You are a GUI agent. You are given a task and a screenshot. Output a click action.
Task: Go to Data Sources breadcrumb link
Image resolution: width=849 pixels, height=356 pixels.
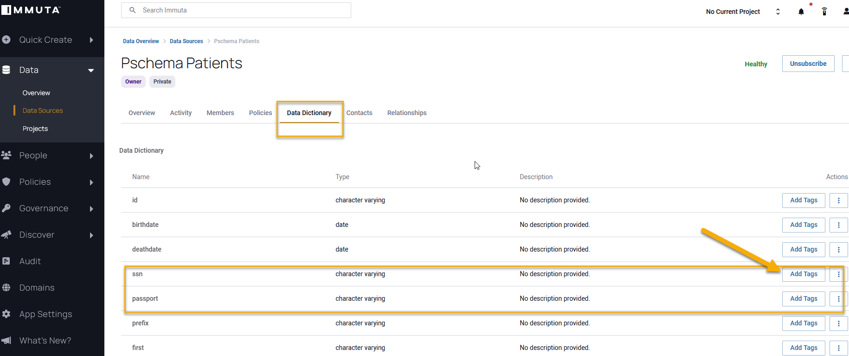187,41
